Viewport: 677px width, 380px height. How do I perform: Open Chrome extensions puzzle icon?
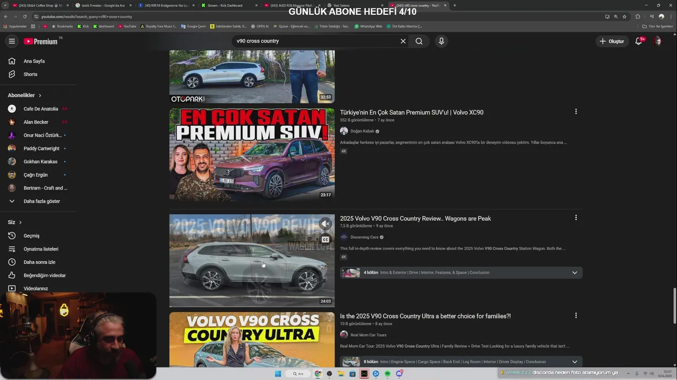638,16
